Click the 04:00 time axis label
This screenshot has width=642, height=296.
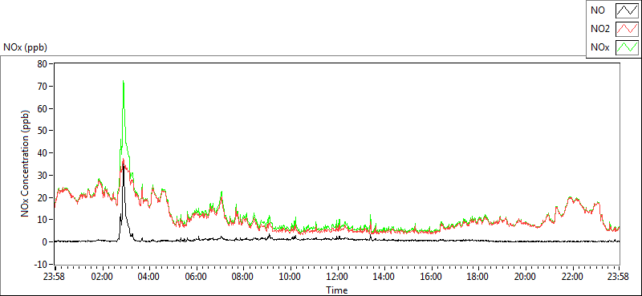tap(148, 276)
